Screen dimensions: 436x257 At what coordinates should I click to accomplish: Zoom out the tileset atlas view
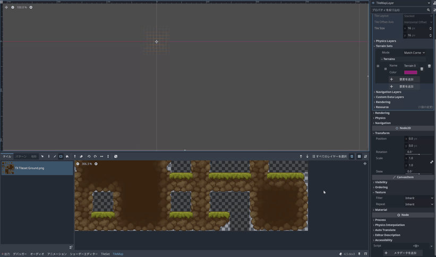[x=78, y=164]
